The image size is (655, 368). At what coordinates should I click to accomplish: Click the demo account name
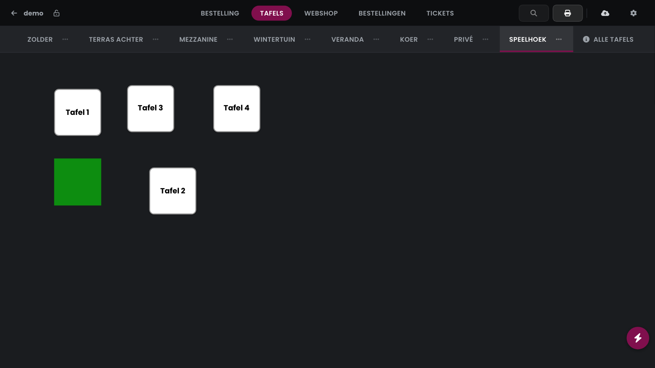[34, 13]
